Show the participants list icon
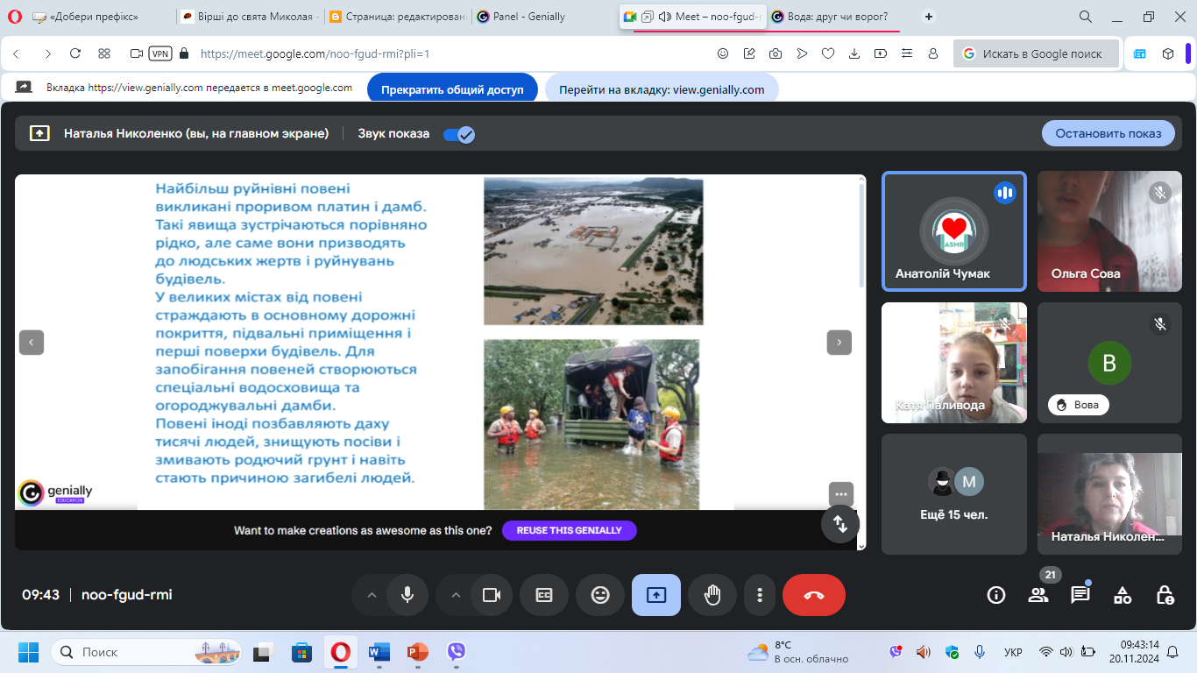The width and height of the screenshot is (1197, 673). [1038, 595]
